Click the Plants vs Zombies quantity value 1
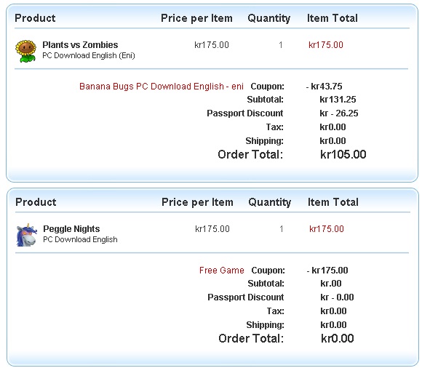This screenshot has height=368, width=422. 281,45
